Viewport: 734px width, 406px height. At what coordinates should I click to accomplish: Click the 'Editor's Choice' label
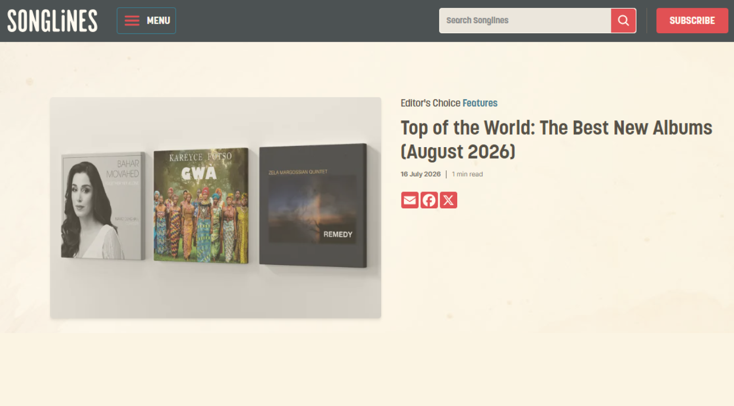point(430,103)
